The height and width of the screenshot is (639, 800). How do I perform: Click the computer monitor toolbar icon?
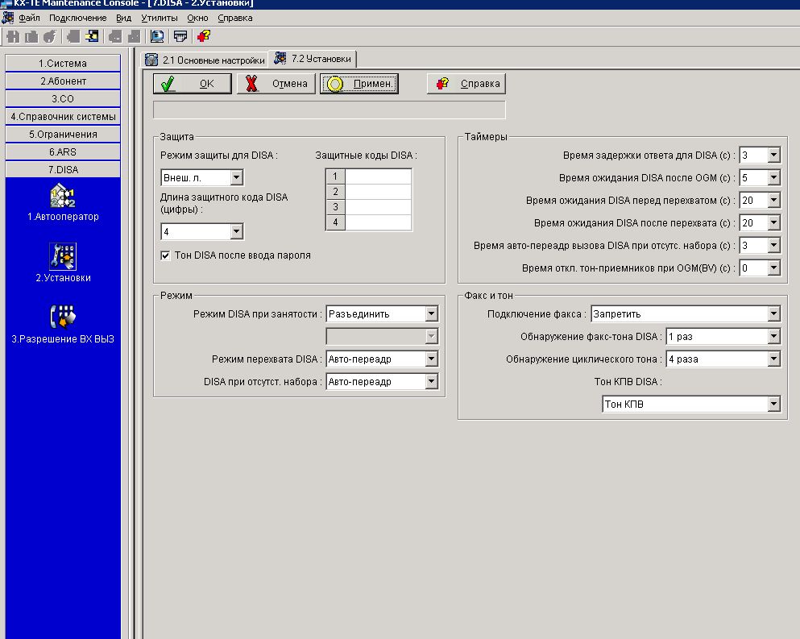156,36
